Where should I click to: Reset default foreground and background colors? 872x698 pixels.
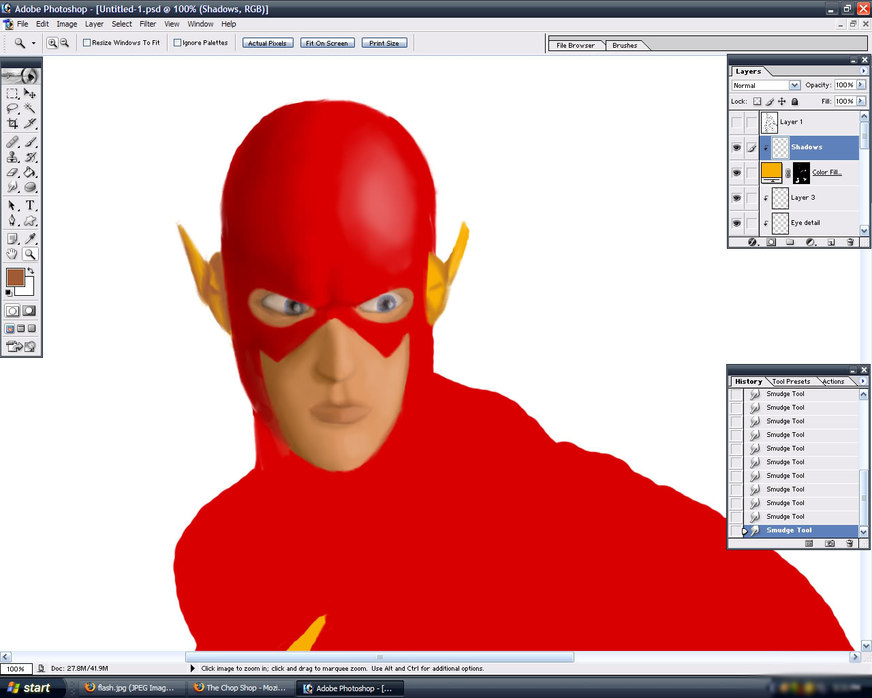[x=9, y=293]
